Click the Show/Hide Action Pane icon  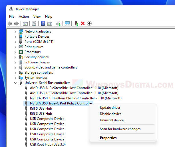click(50, 24)
